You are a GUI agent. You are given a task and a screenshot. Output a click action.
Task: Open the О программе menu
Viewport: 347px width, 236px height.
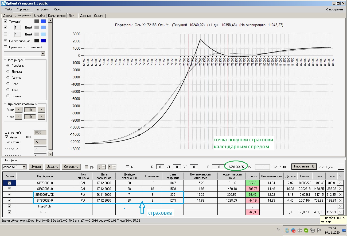point(335,9)
